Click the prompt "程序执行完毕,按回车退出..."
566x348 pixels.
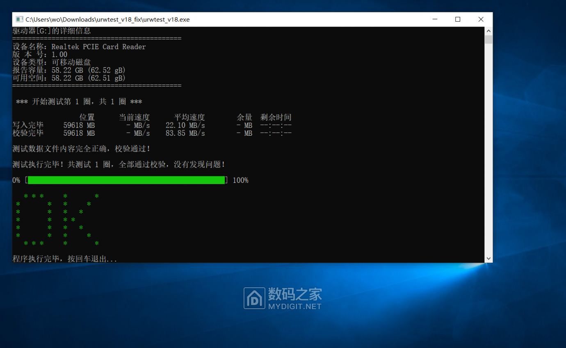coord(65,259)
